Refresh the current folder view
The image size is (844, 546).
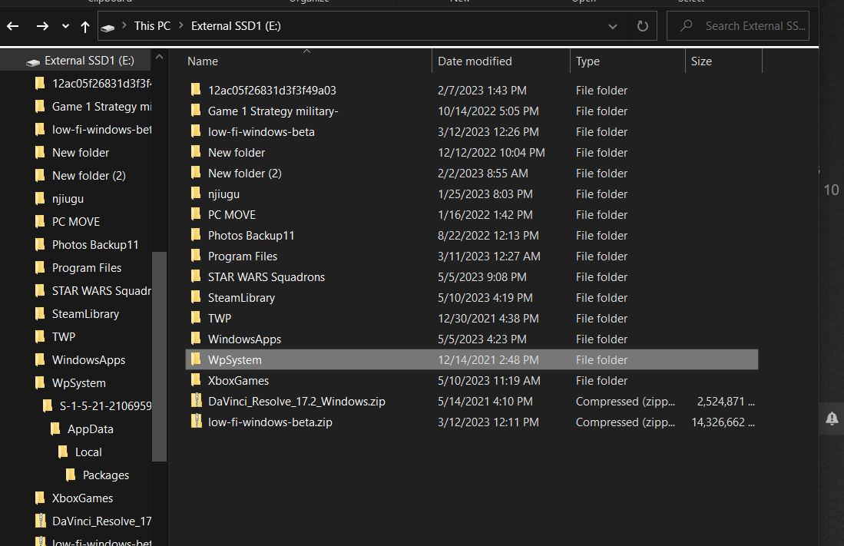[x=642, y=26]
